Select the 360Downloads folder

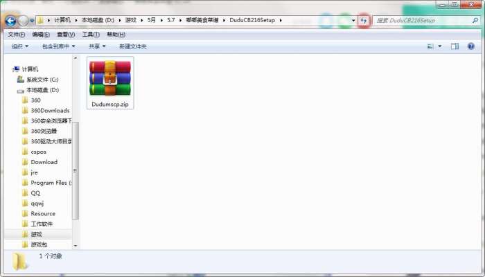click(x=50, y=110)
